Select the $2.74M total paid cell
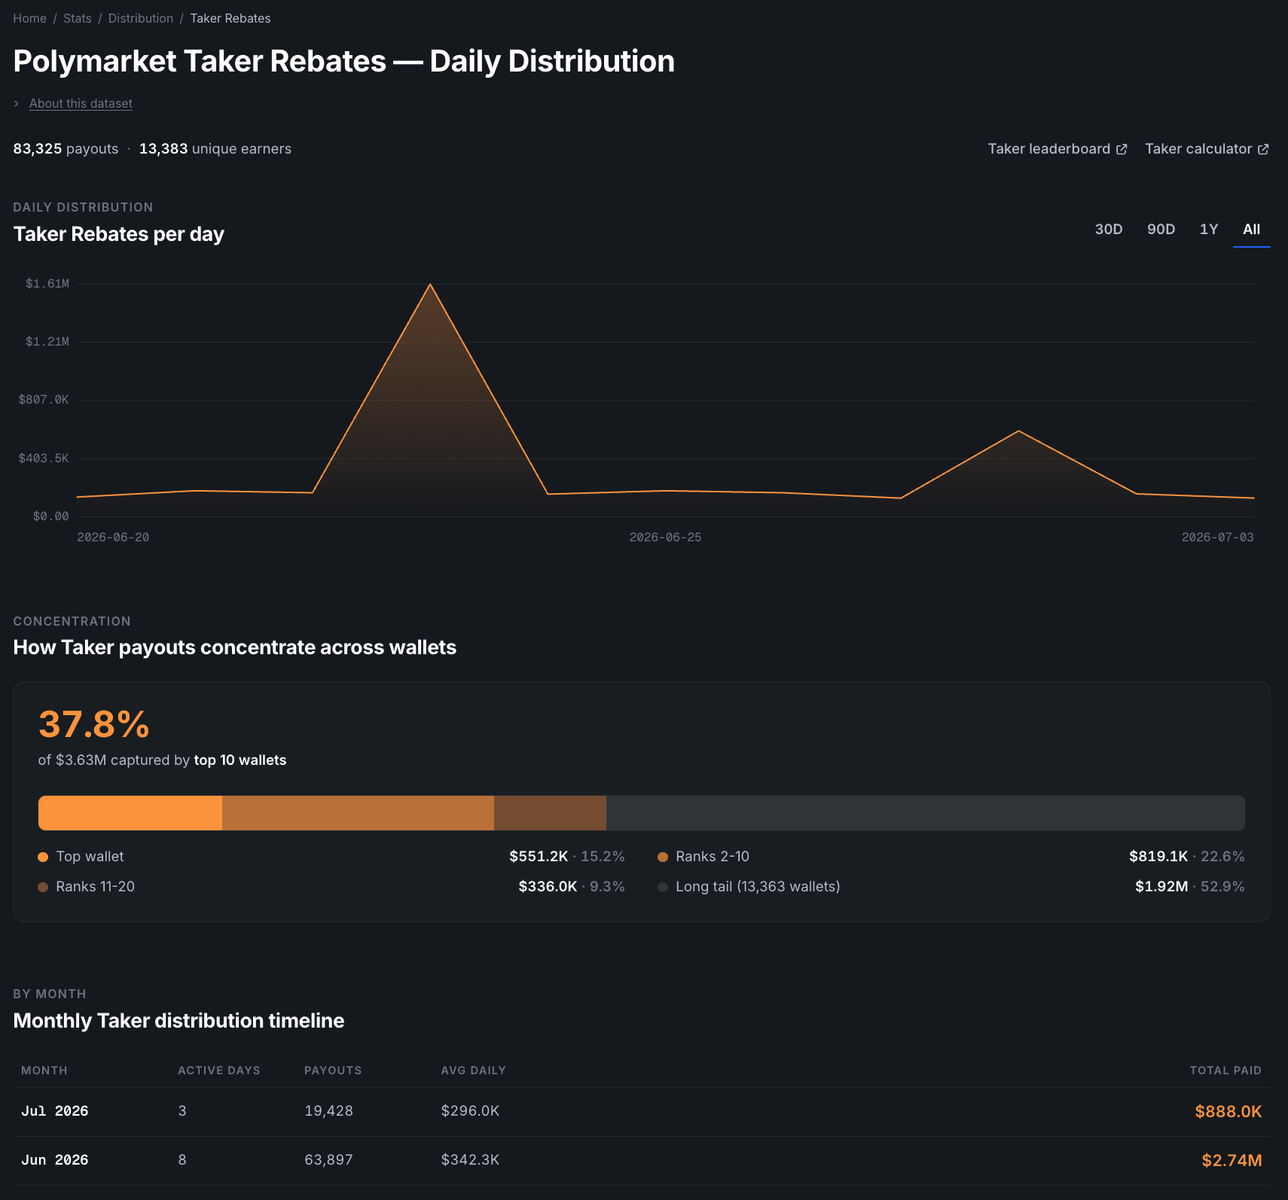The width and height of the screenshot is (1288, 1200). click(1232, 1160)
